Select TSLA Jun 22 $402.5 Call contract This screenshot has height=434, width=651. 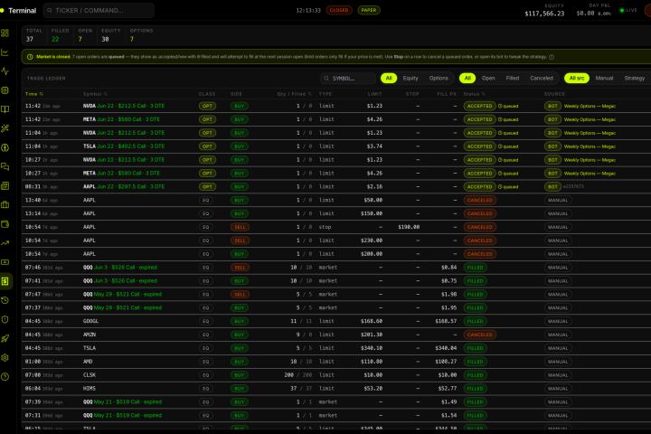pyautogui.click(x=124, y=146)
